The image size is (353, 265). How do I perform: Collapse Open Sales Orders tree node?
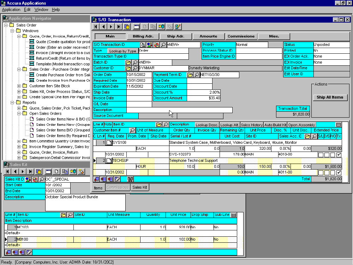(x=19, y=113)
